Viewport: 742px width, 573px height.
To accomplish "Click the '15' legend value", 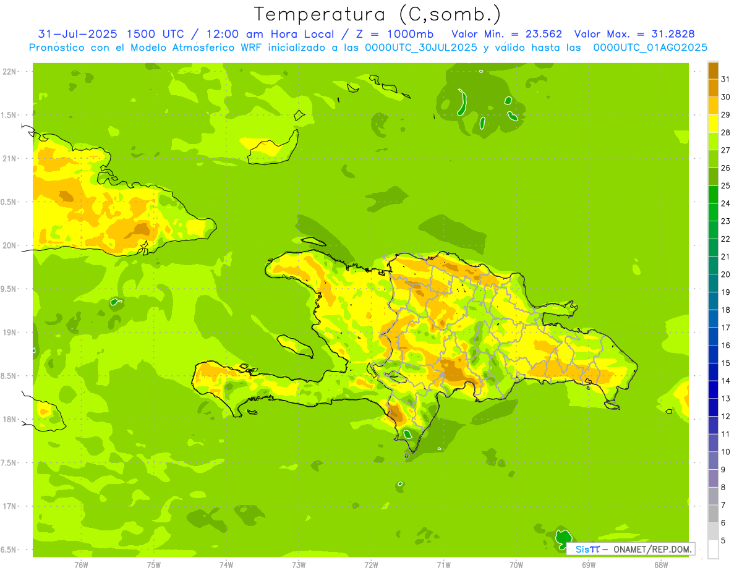I will (x=726, y=363).
